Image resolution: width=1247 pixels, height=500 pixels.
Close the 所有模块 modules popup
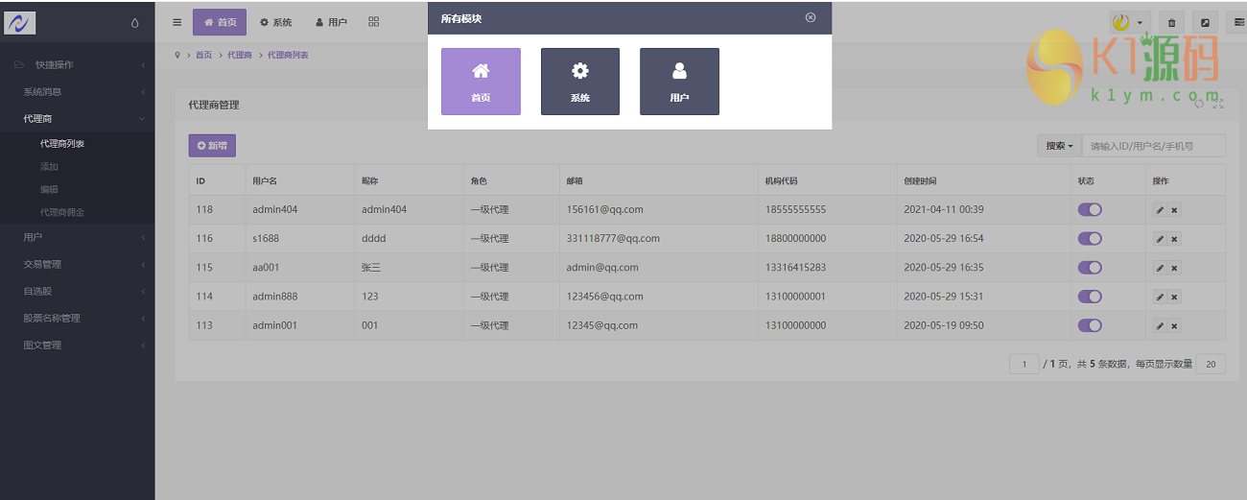pyautogui.click(x=811, y=17)
